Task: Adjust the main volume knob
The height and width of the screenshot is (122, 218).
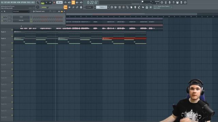Action: [x=37, y=2]
